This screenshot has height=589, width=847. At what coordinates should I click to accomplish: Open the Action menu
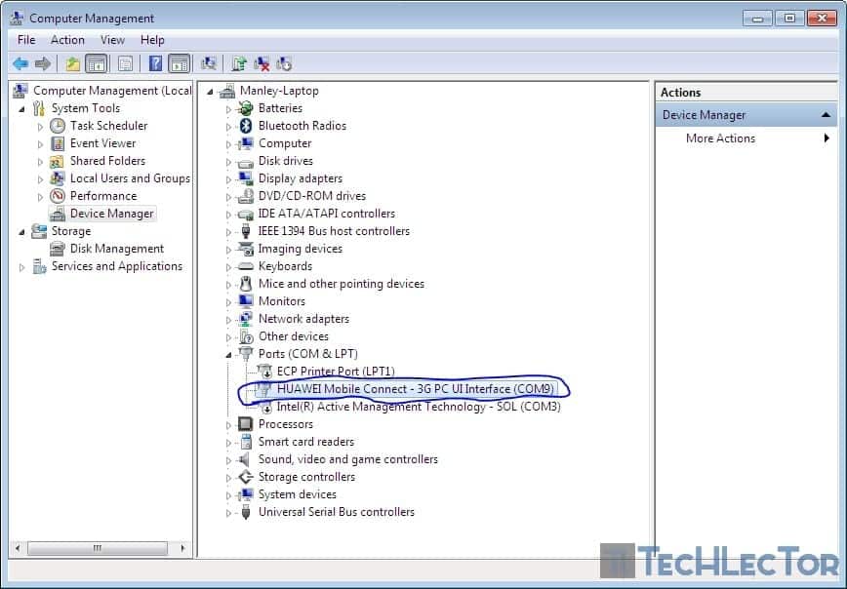[x=67, y=40]
